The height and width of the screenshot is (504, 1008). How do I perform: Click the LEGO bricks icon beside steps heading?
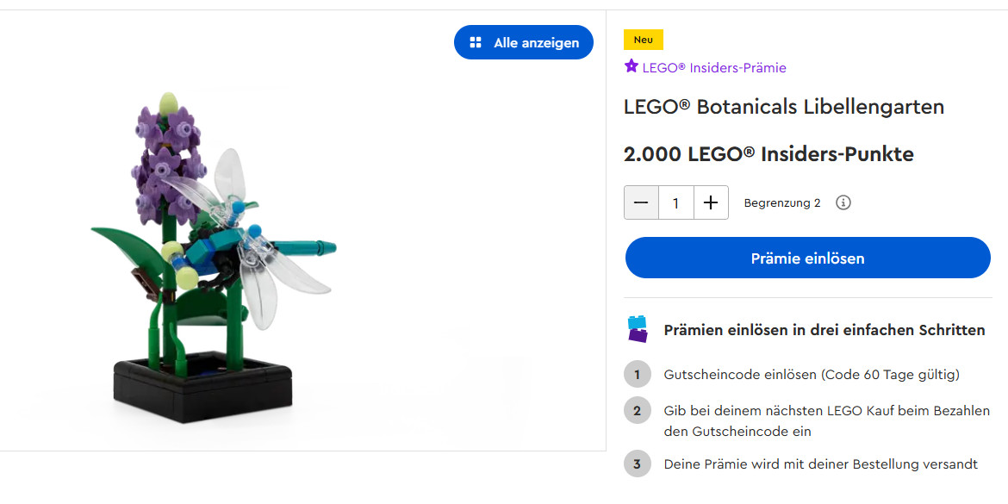638,329
